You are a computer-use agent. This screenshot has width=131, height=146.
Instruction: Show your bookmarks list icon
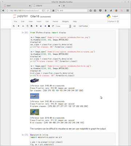[x=95, y=11]
